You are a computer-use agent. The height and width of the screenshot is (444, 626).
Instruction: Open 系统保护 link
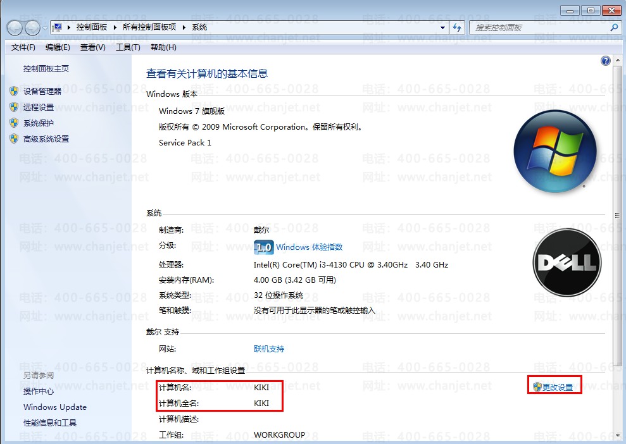39,123
